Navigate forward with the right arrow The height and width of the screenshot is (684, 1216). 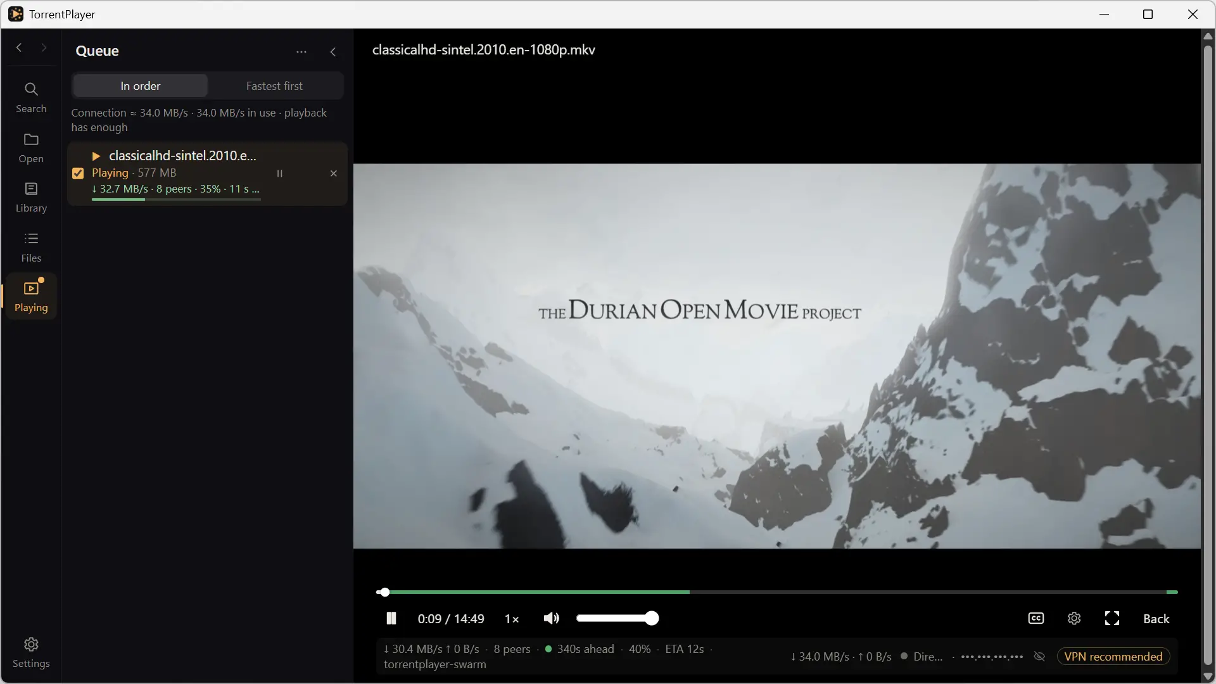(x=44, y=47)
